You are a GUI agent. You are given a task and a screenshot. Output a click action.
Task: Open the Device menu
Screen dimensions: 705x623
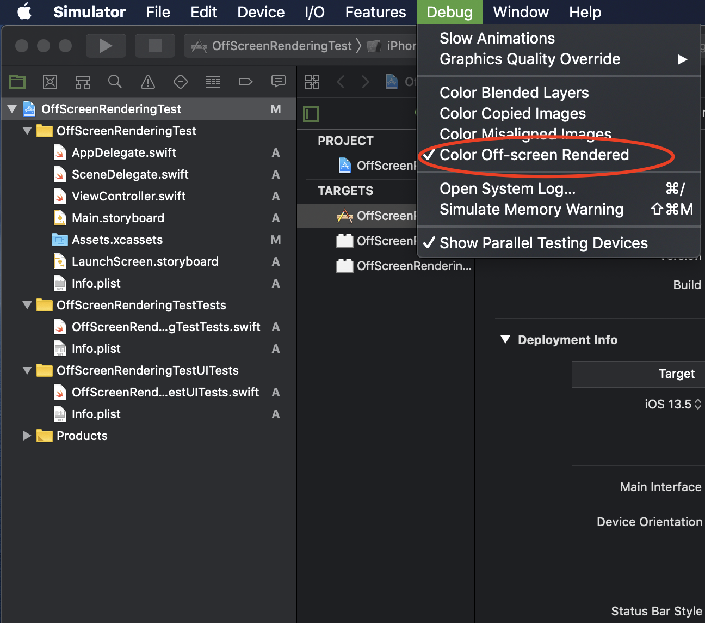click(x=261, y=12)
